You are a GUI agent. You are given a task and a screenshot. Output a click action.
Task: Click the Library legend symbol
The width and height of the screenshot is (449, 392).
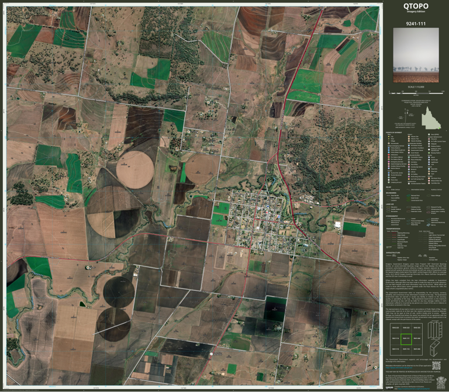click(409, 172)
